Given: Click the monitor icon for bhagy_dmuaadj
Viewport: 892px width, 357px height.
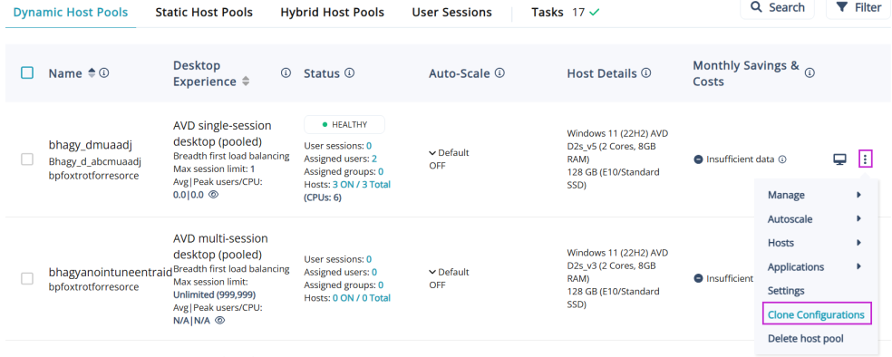Looking at the screenshot, I should point(839,159).
